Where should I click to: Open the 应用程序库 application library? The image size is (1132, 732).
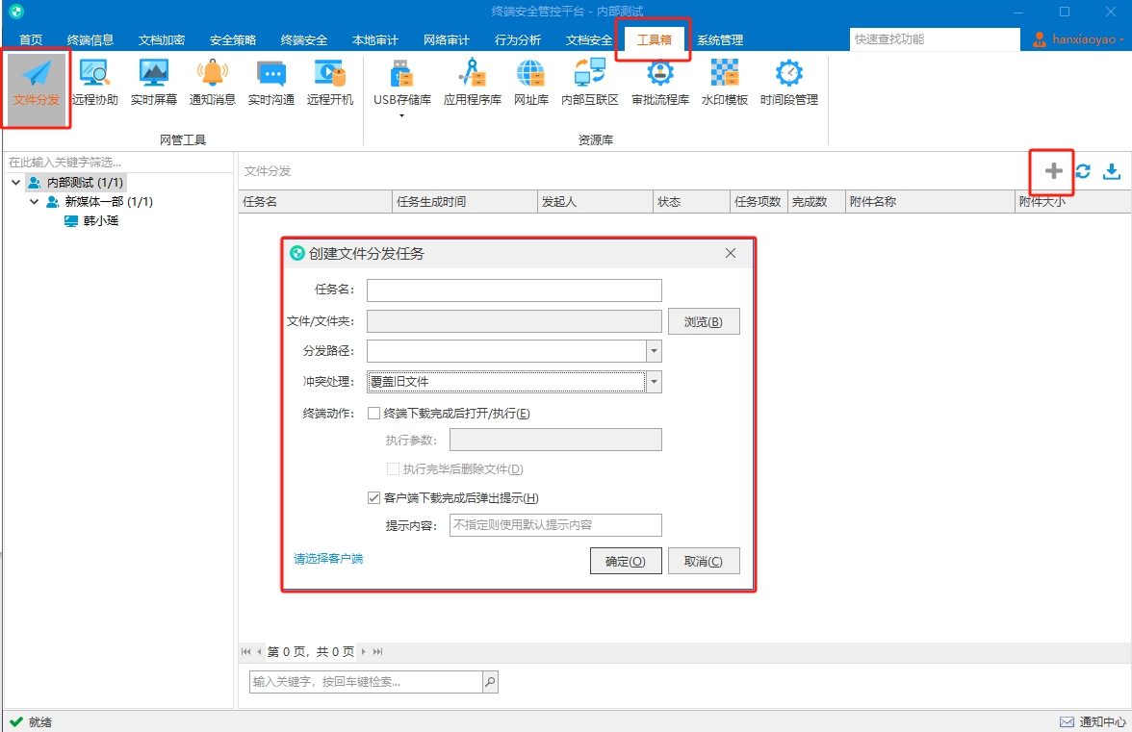[472, 83]
